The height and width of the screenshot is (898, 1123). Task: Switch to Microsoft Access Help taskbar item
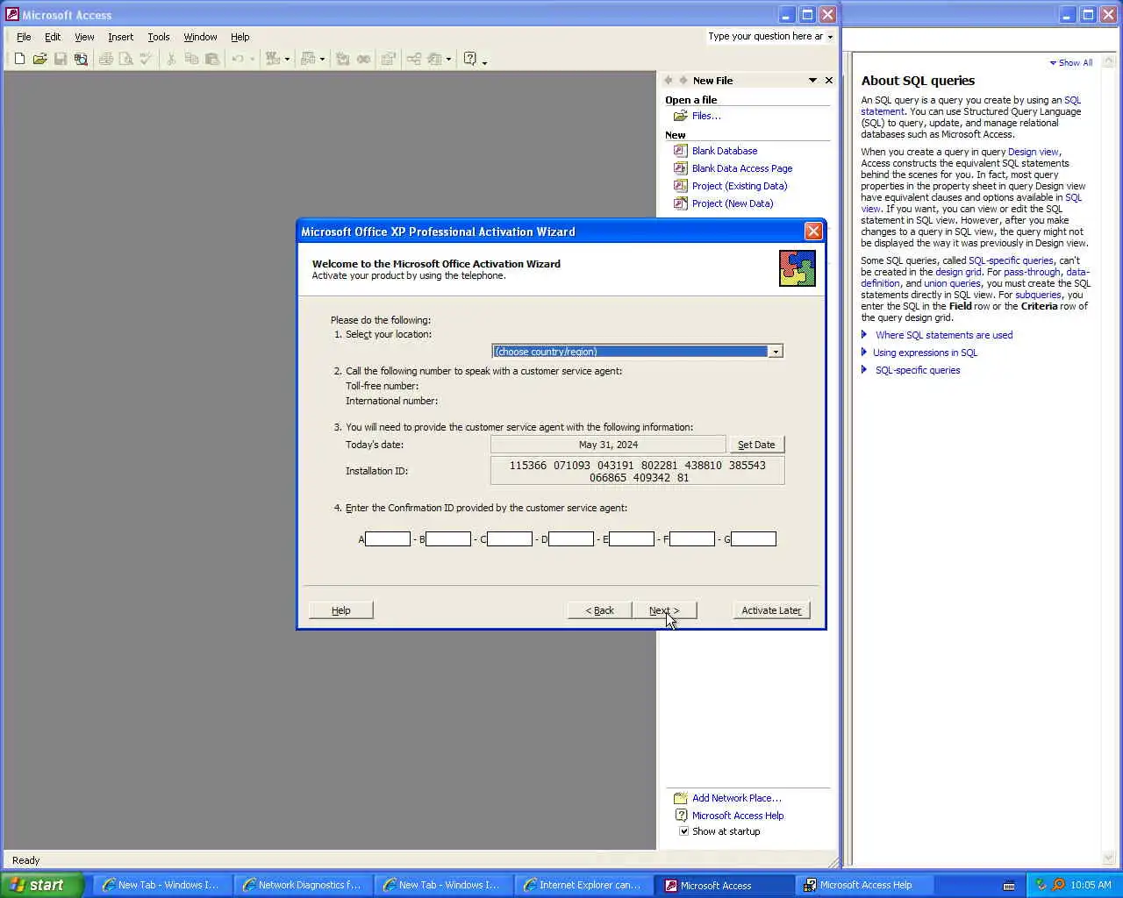click(865, 885)
